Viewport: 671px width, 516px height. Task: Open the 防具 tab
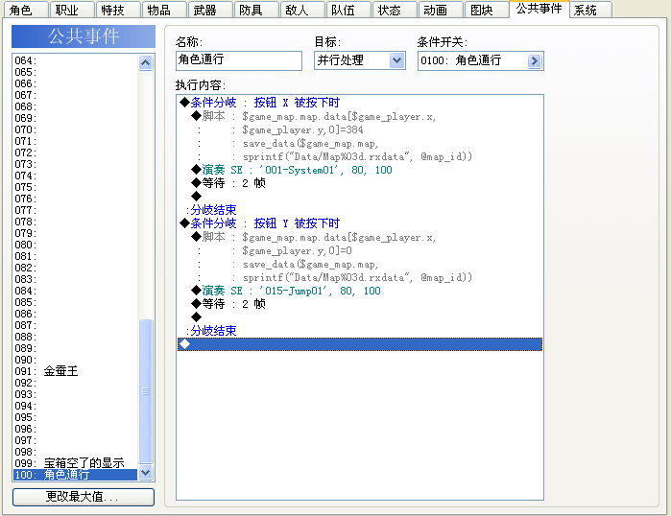coord(256,10)
